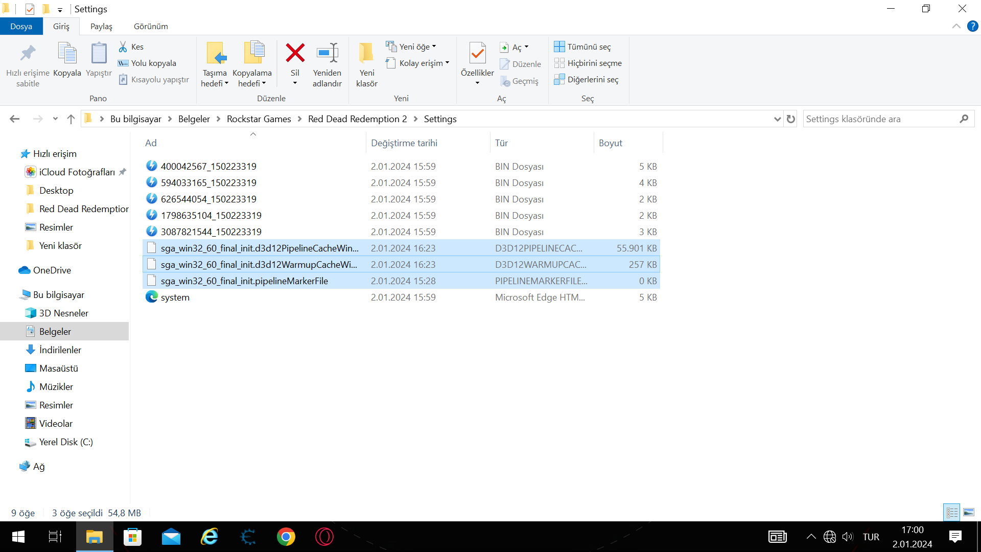Open the Dosya menu tab
The width and height of the screenshot is (981, 552).
21,27
